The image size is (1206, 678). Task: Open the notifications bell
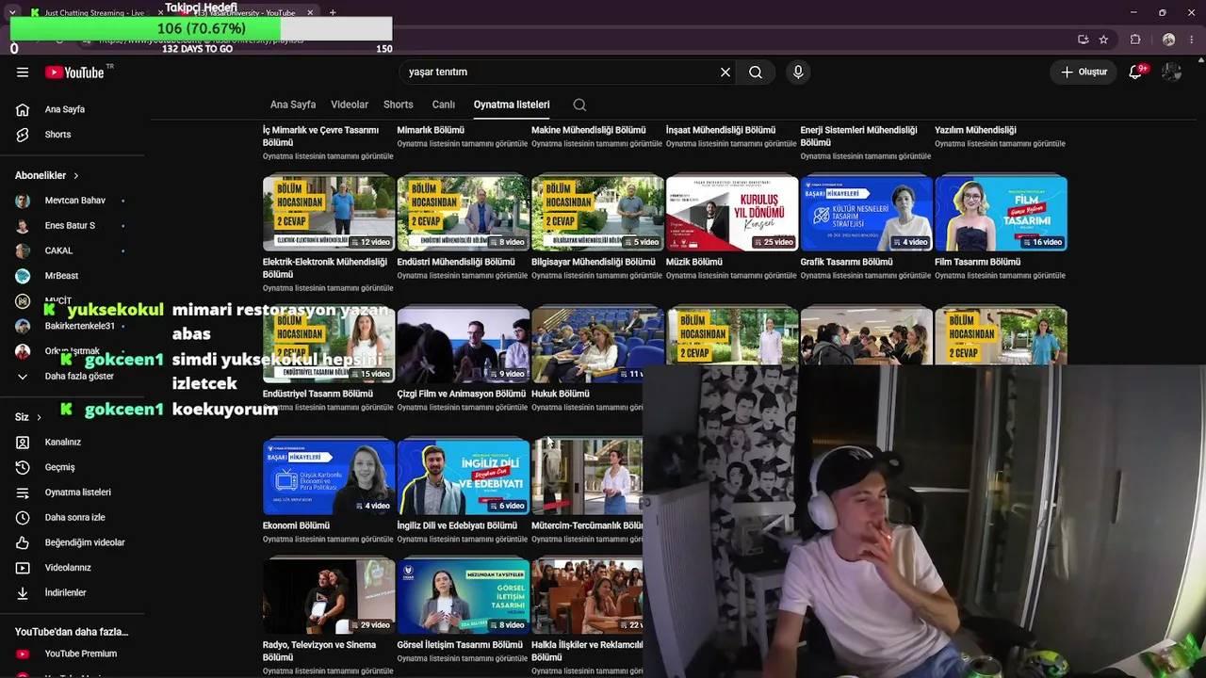[1135, 73]
